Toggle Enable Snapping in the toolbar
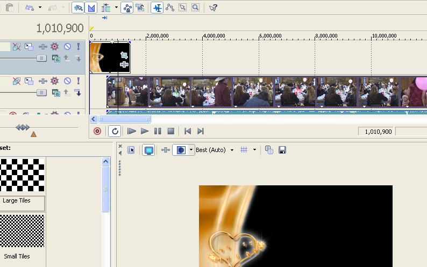The height and width of the screenshot is (267, 427). (78, 8)
